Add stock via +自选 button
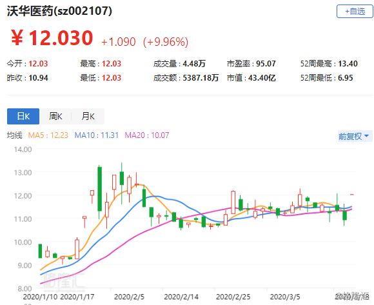The width and height of the screenshot is (374, 305). coord(355,11)
